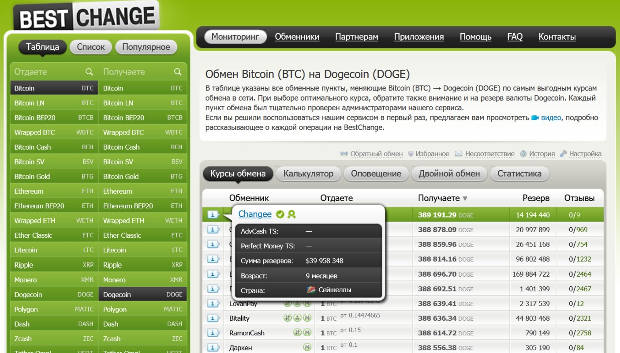Click the arrows badge in the Bitality row
Image resolution: width=620 pixels, height=353 pixels.
(x=288, y=318)
